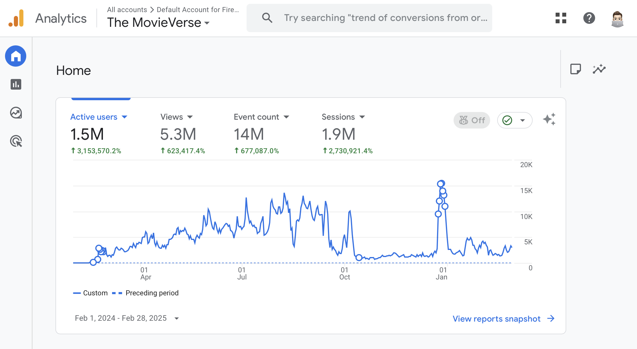Click the 01 Oct axis label

click(344, 274)
